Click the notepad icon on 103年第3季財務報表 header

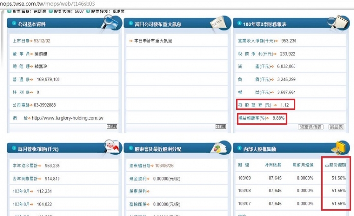338,22
